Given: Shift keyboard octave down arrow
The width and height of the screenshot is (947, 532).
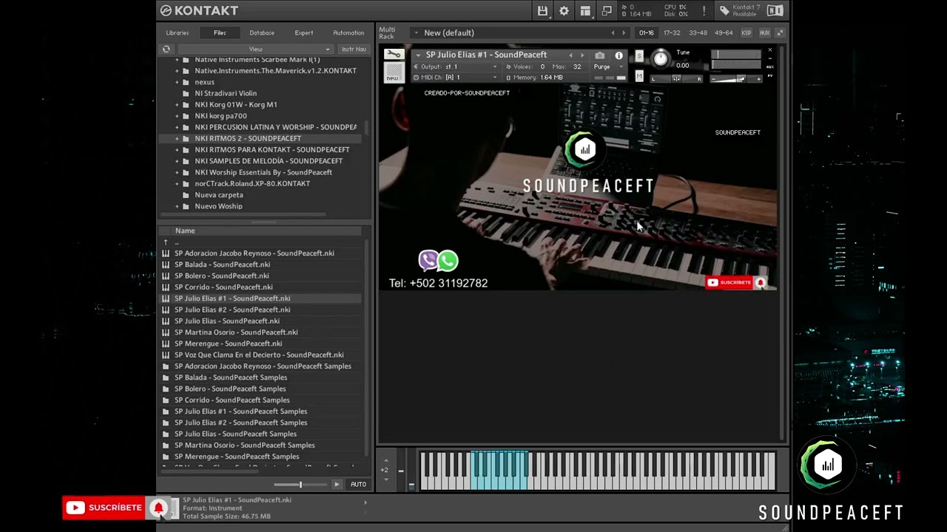Looking at the screenshot, I should 385,480.
